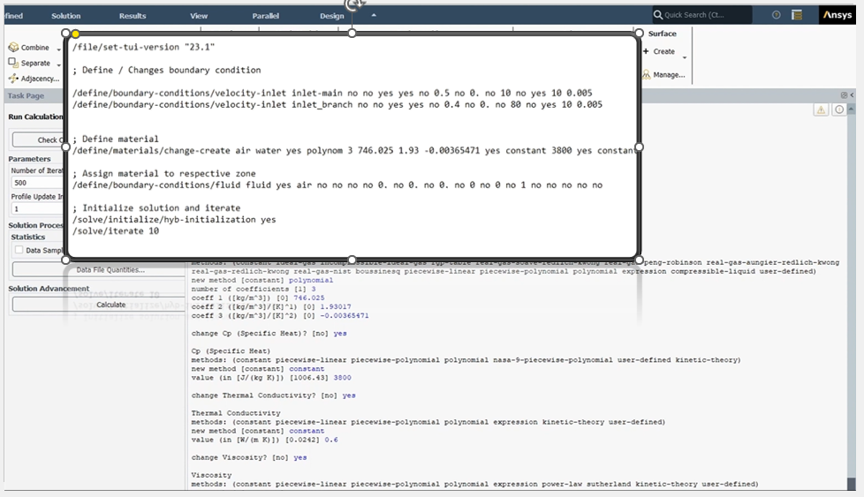864x497 pixels.
Task: Click the Check Case button
Action: tap(39, 139)
